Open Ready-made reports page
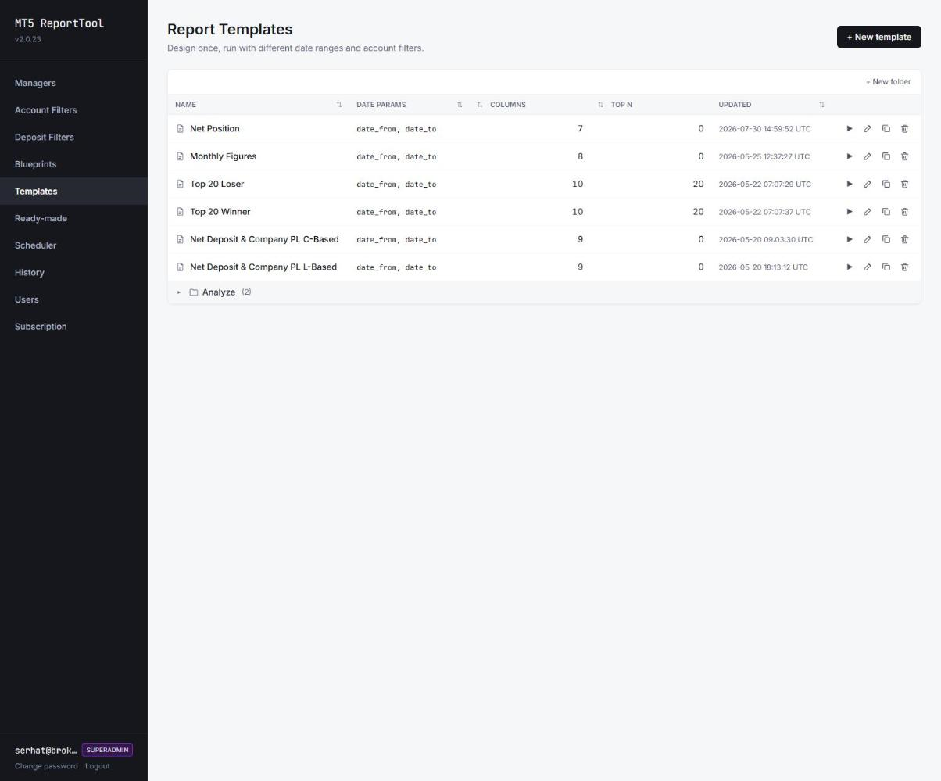The image size is (941, 781). pyautogui.click(x=73, y=218)
